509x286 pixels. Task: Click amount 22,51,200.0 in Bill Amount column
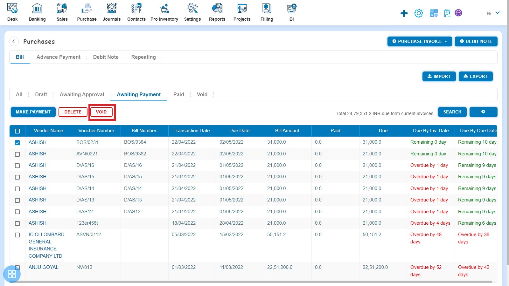(x=280, y=267)
